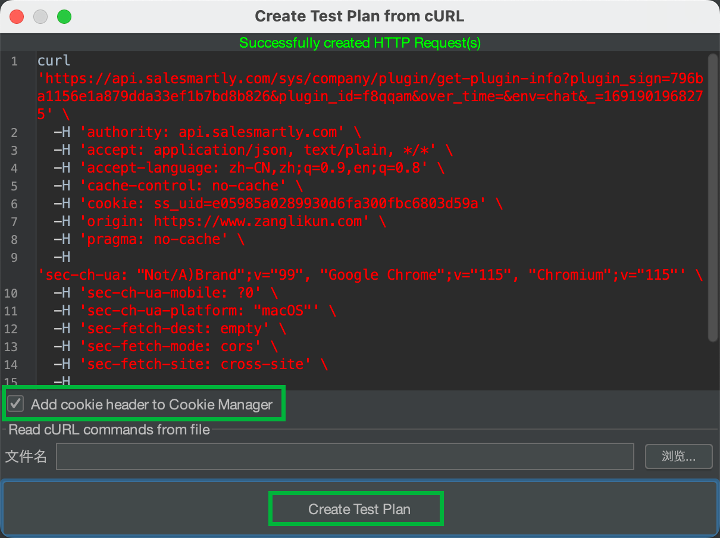Place cursor on the 'curl' command word
Screen dimensions: 720x538
(54, 61)
